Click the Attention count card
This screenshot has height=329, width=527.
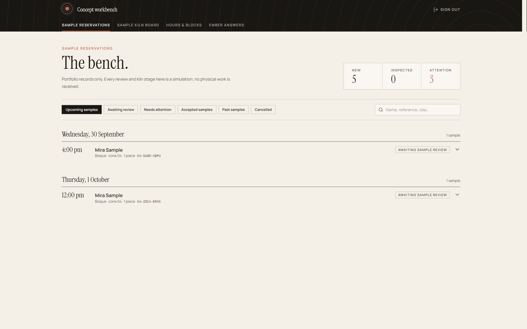(441, 76)
